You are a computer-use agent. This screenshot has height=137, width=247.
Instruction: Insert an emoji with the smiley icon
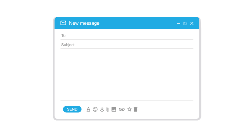[x=95, y=109]
